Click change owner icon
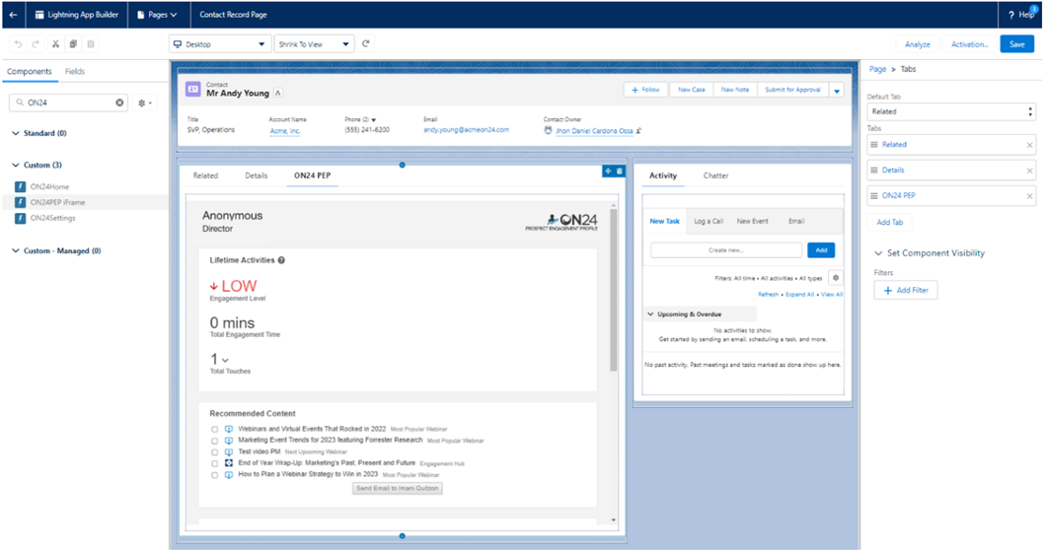 (638, 130)
